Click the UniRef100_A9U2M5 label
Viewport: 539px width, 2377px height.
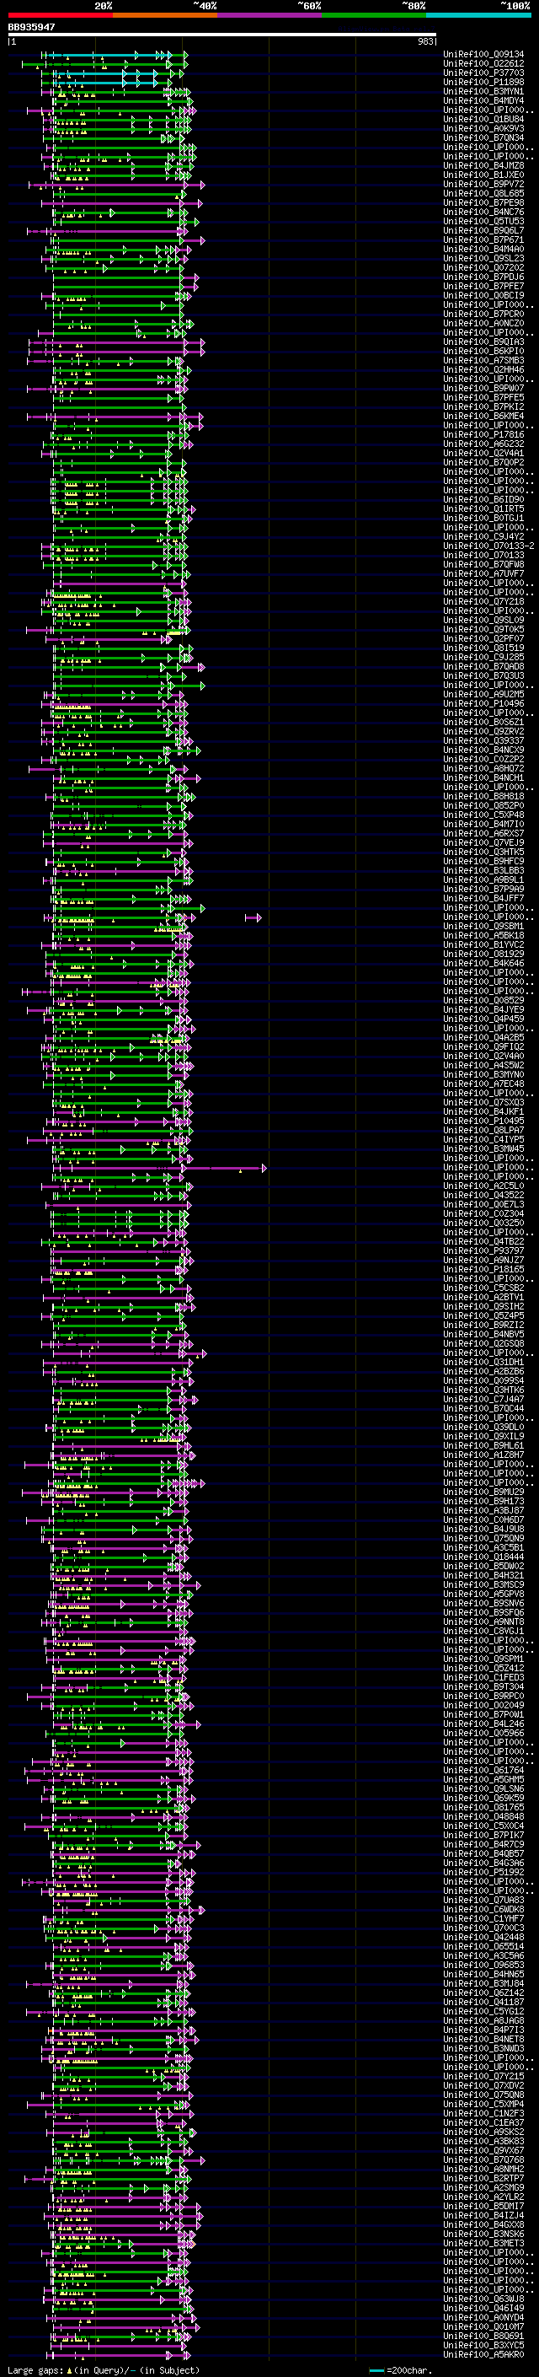pos(483,694)
